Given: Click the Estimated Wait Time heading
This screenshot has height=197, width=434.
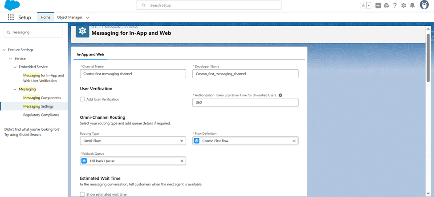Looking at the screenshot, I should pos(100,178).
